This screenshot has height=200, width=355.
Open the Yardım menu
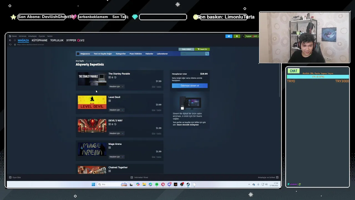point(50,36)
